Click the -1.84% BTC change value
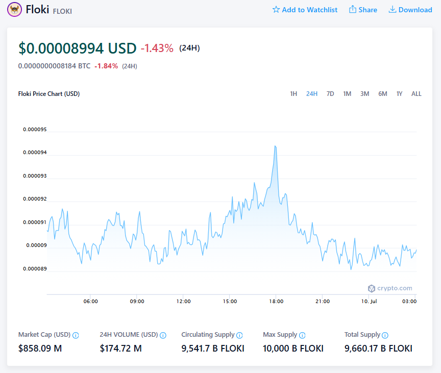The width and height of the screenshot is (441, 373). point(106,66)
